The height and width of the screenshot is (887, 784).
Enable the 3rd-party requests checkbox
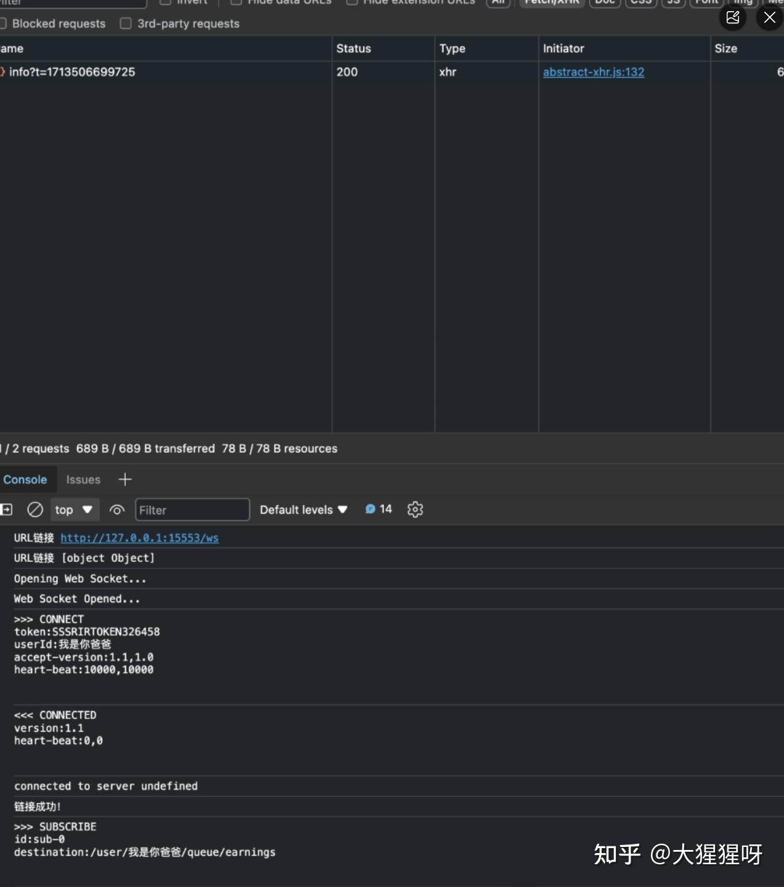[x=126, y=23]
